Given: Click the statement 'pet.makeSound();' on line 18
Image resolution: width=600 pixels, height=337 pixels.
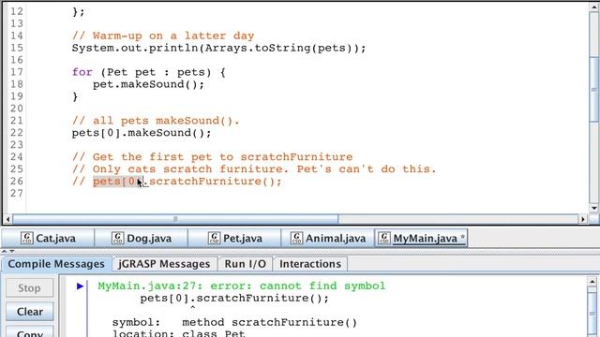Looking at the screenshot, I should [148, 84].
